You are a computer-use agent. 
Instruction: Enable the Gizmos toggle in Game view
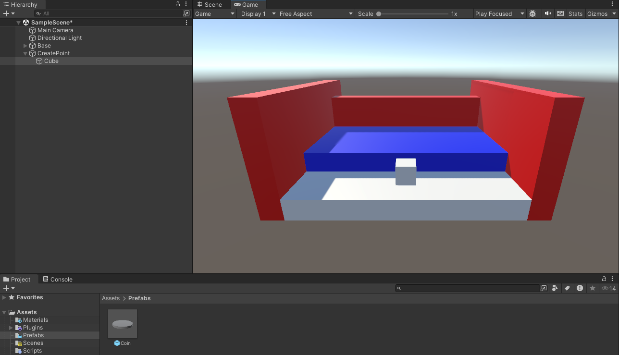597,13
